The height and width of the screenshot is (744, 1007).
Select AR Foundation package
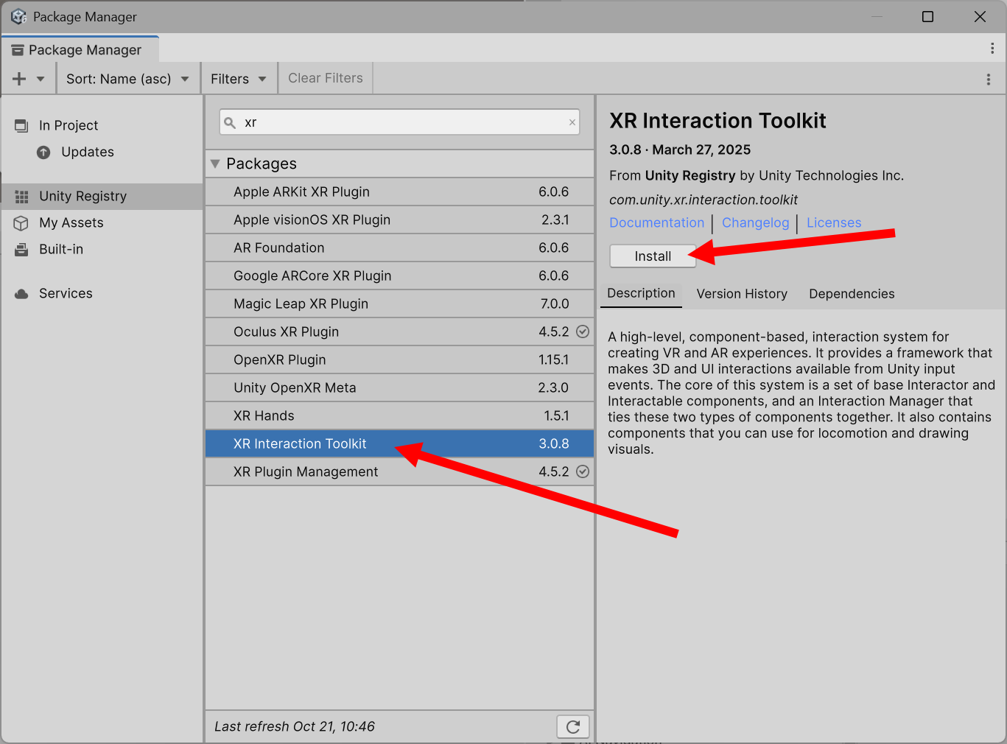coord(399,248)
